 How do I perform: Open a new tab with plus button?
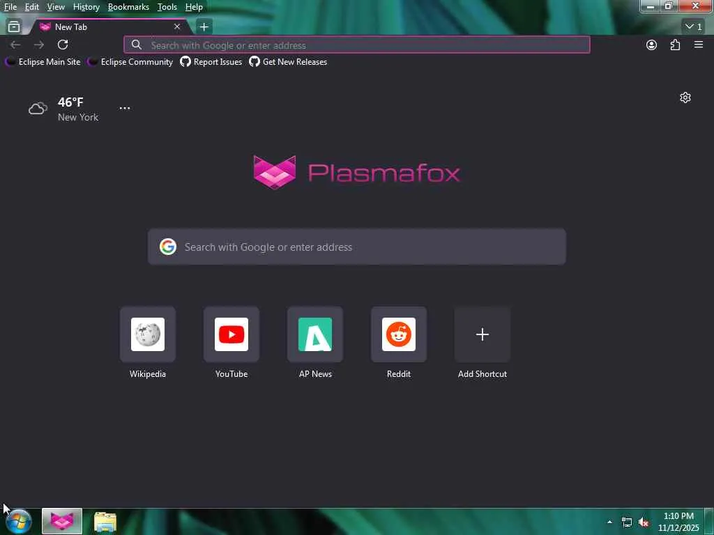[x=204, y=27]
